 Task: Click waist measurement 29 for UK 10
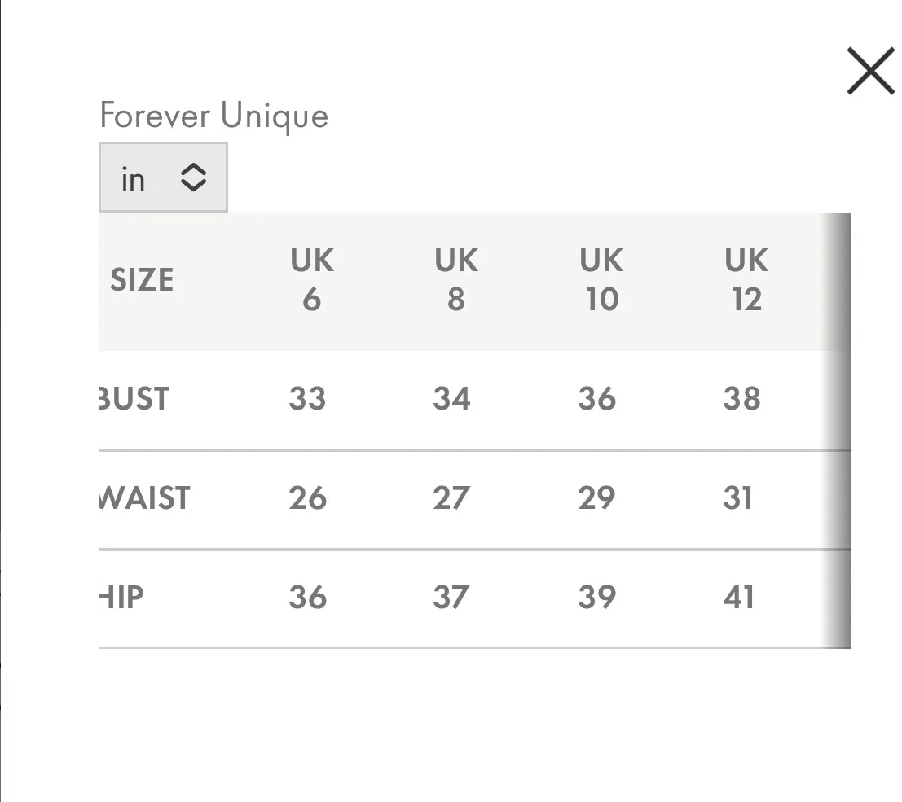pos(596,498)
